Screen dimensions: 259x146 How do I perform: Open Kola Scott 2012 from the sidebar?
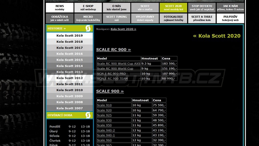(70, 78)
